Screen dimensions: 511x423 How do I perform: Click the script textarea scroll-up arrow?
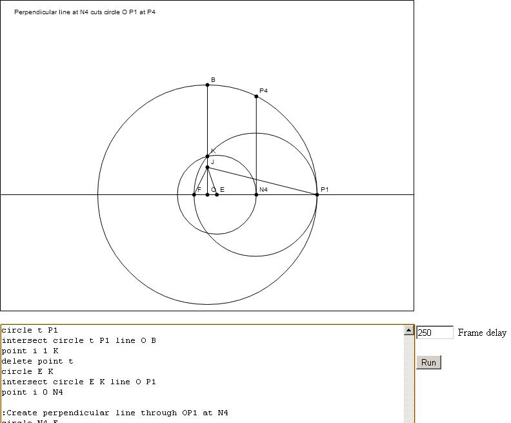tap(408, 330)
